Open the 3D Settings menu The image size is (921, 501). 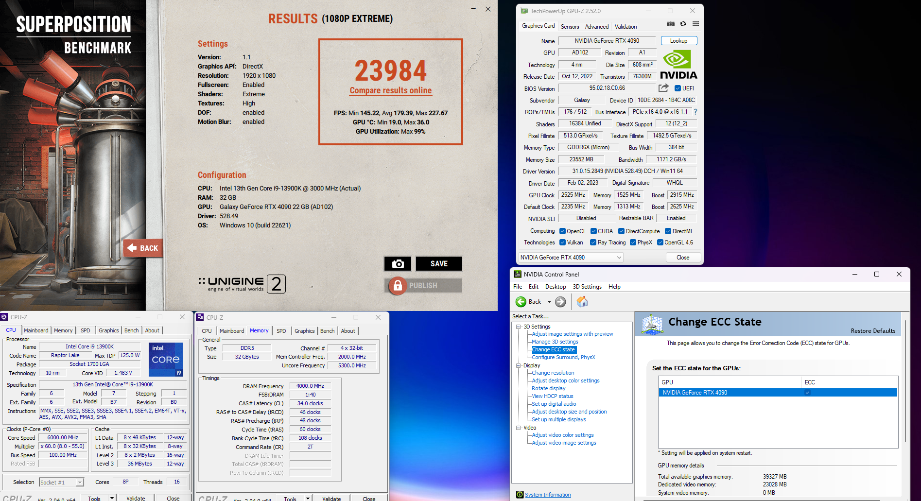coord(587,287)
